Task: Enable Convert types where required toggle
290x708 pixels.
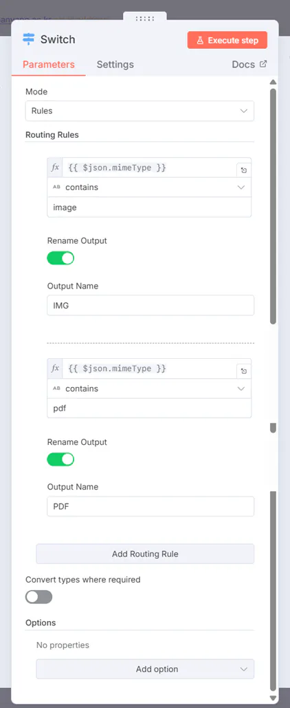Action: (38, 597)
